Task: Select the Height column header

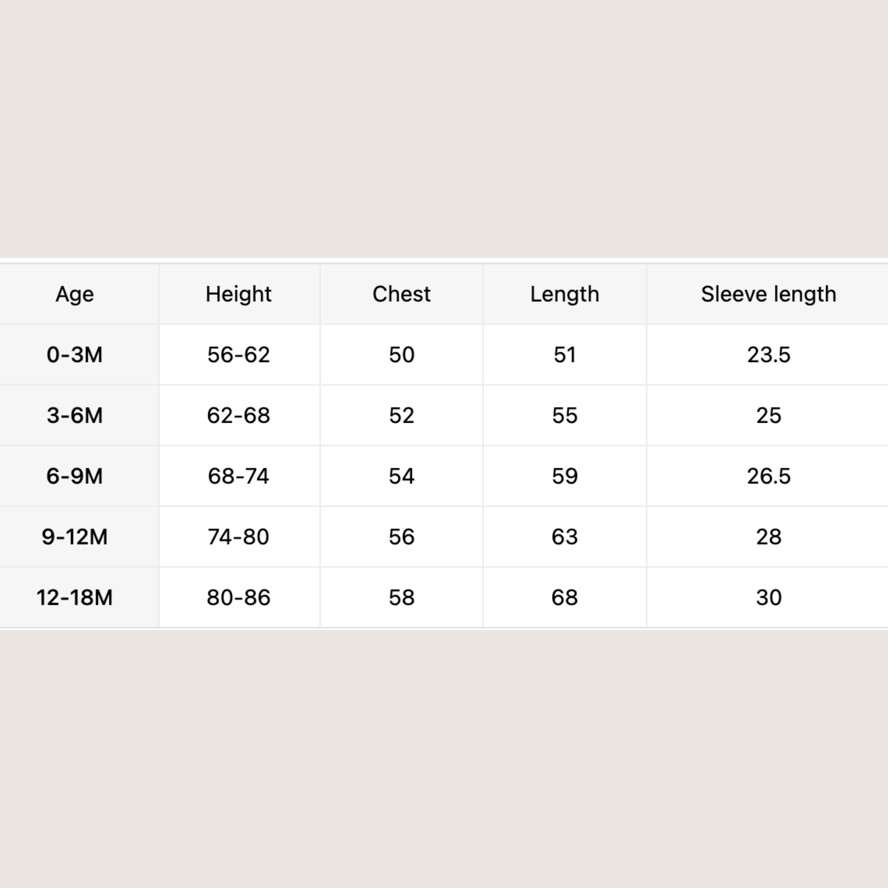Action: point(239,294)
